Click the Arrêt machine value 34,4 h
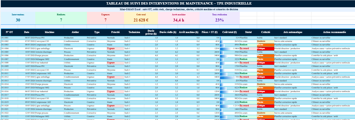This screenshot has width=355, height=120. (x=179, y=20)
